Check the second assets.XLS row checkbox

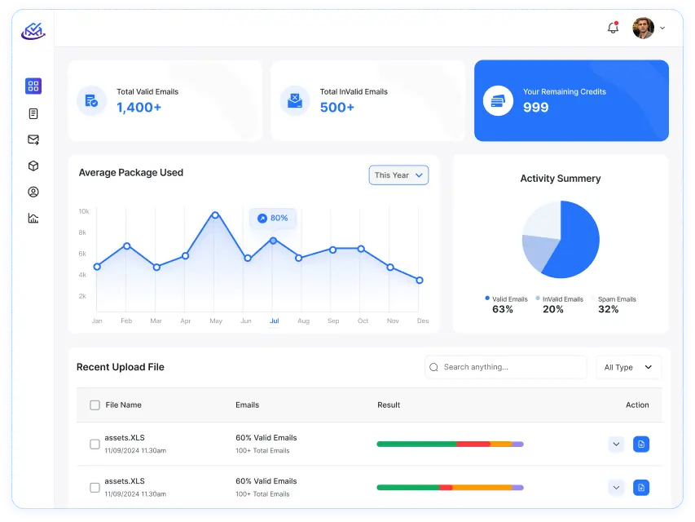(x=95, y=488)
